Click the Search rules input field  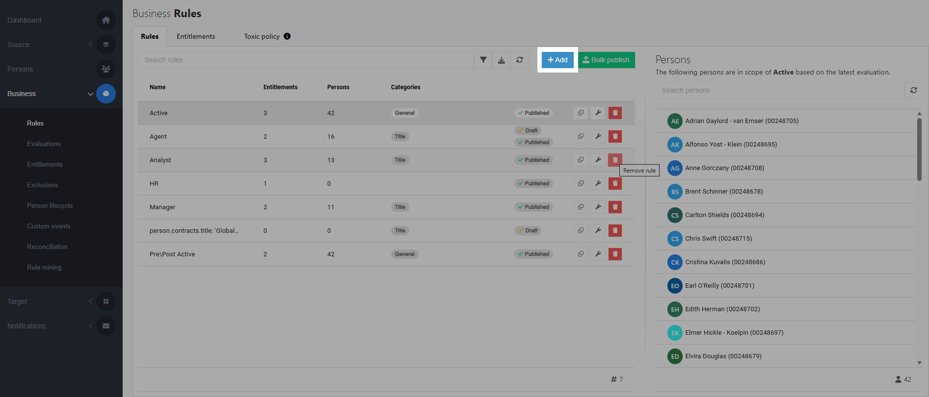point(306,60)
